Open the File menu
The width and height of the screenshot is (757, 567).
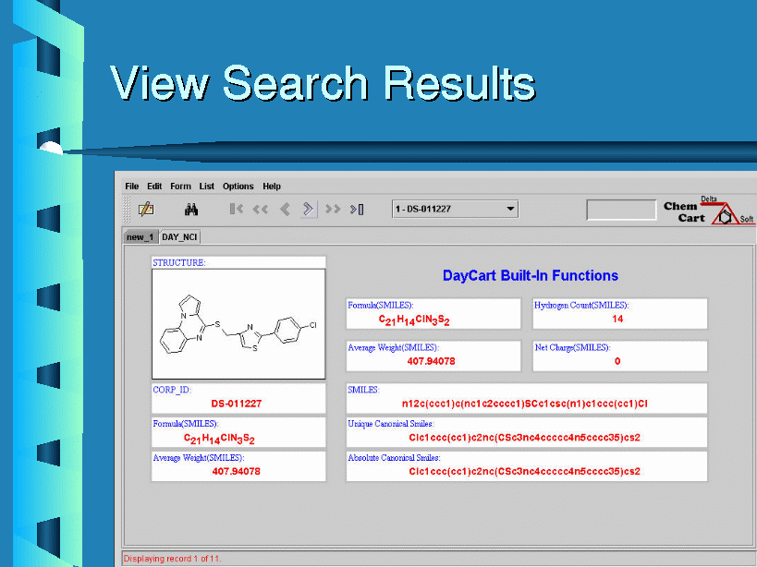pyautogui.click(x=132, y=187)
